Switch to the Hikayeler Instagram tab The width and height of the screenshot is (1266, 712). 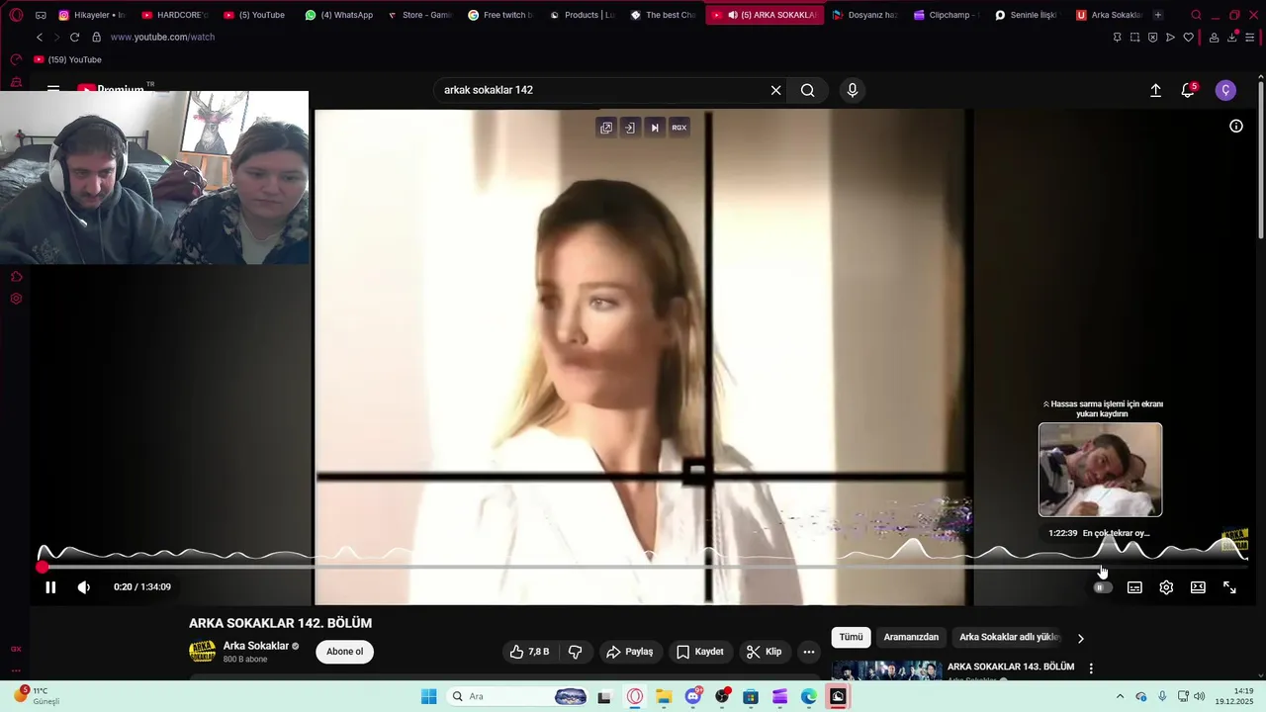point(91,15)
